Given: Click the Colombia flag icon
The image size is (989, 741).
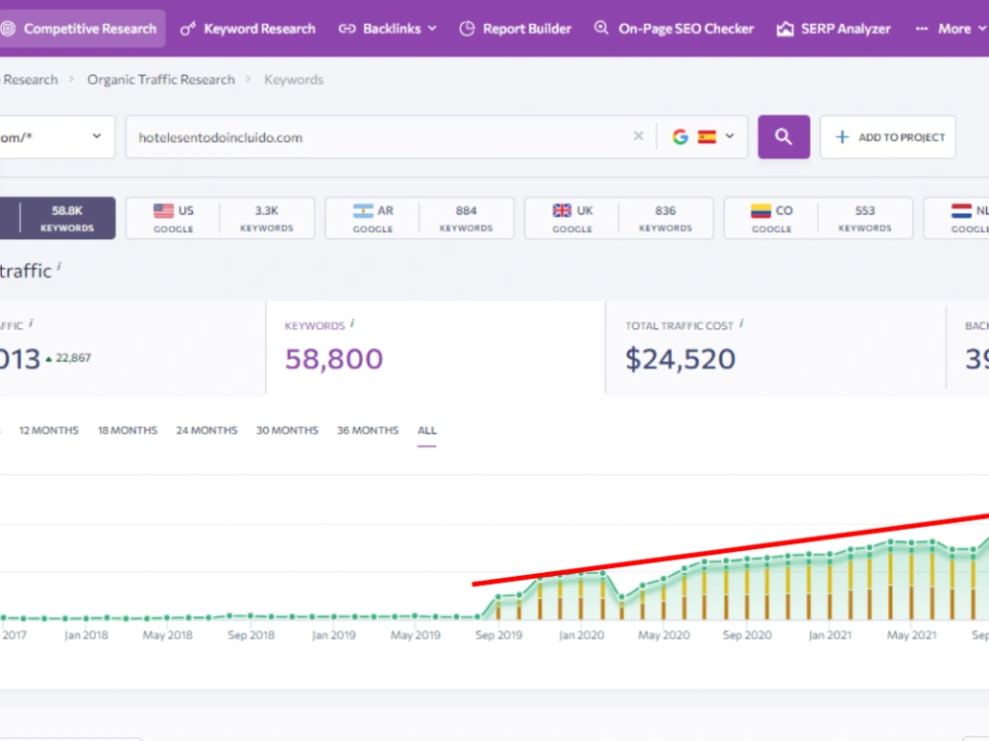Looking at the screenshot, I should (x=762, y=210).
